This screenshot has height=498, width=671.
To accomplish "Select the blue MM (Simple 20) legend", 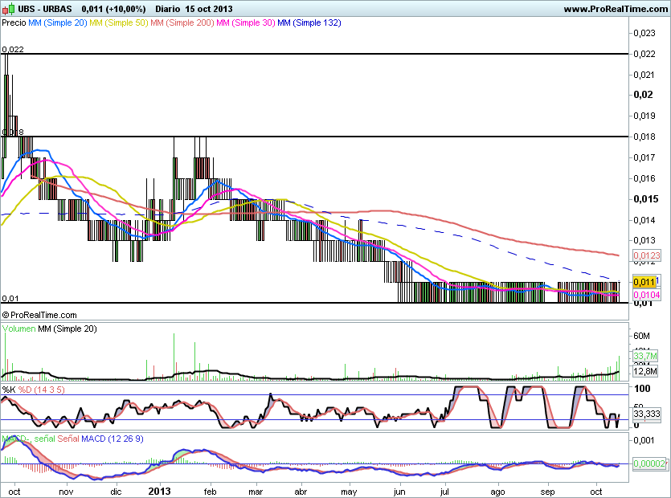I will pos(58,22).
